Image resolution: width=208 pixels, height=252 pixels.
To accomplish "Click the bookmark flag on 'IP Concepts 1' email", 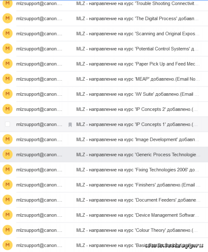I will (70, 125).
